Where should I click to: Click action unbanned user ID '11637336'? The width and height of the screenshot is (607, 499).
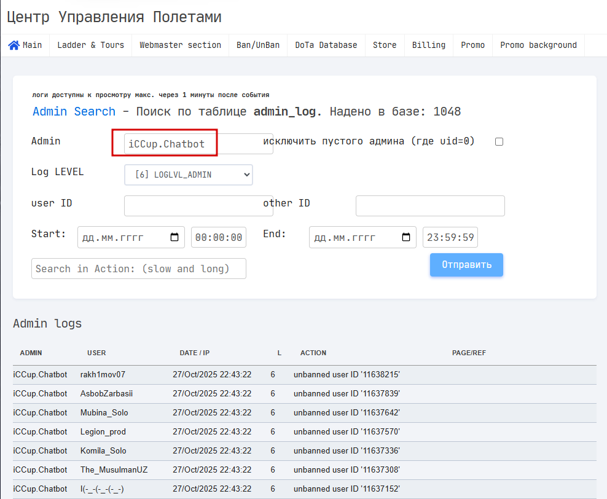347,450
